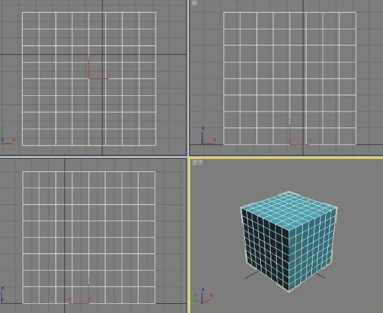Select the teal cube in perspective viewport
The image size is (383, 313).
pyautogui.click(x=289, y=241)
